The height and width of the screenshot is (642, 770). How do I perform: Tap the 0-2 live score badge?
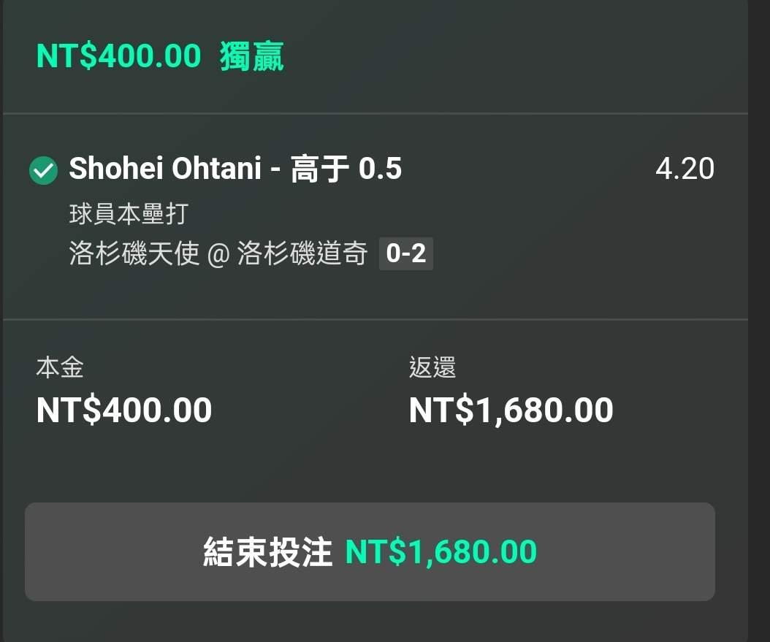click(405, 254)
